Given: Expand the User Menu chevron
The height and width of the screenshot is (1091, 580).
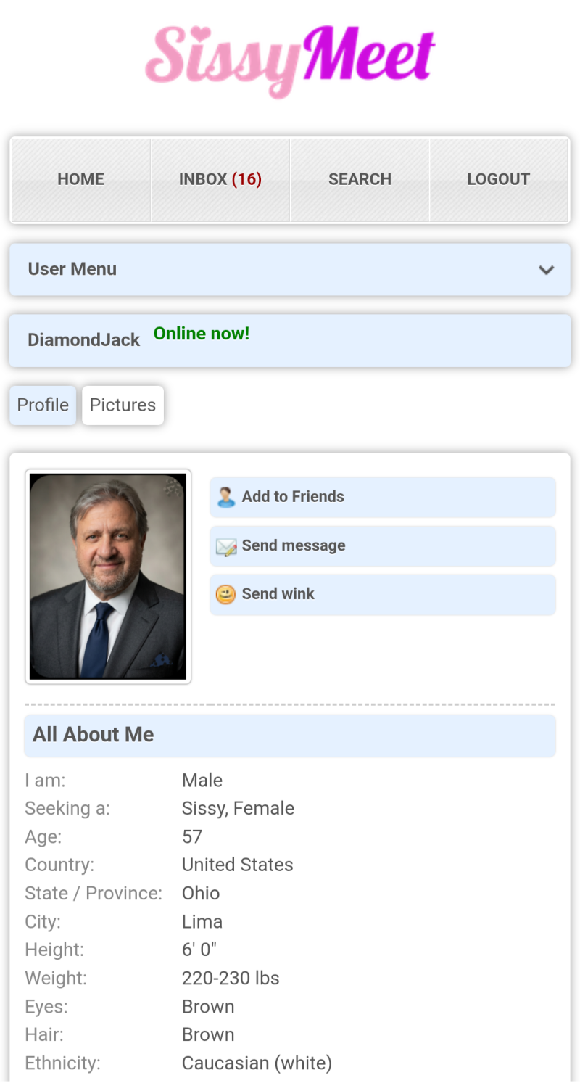Looking at the screenshot, I should click(x=547, y=270).
